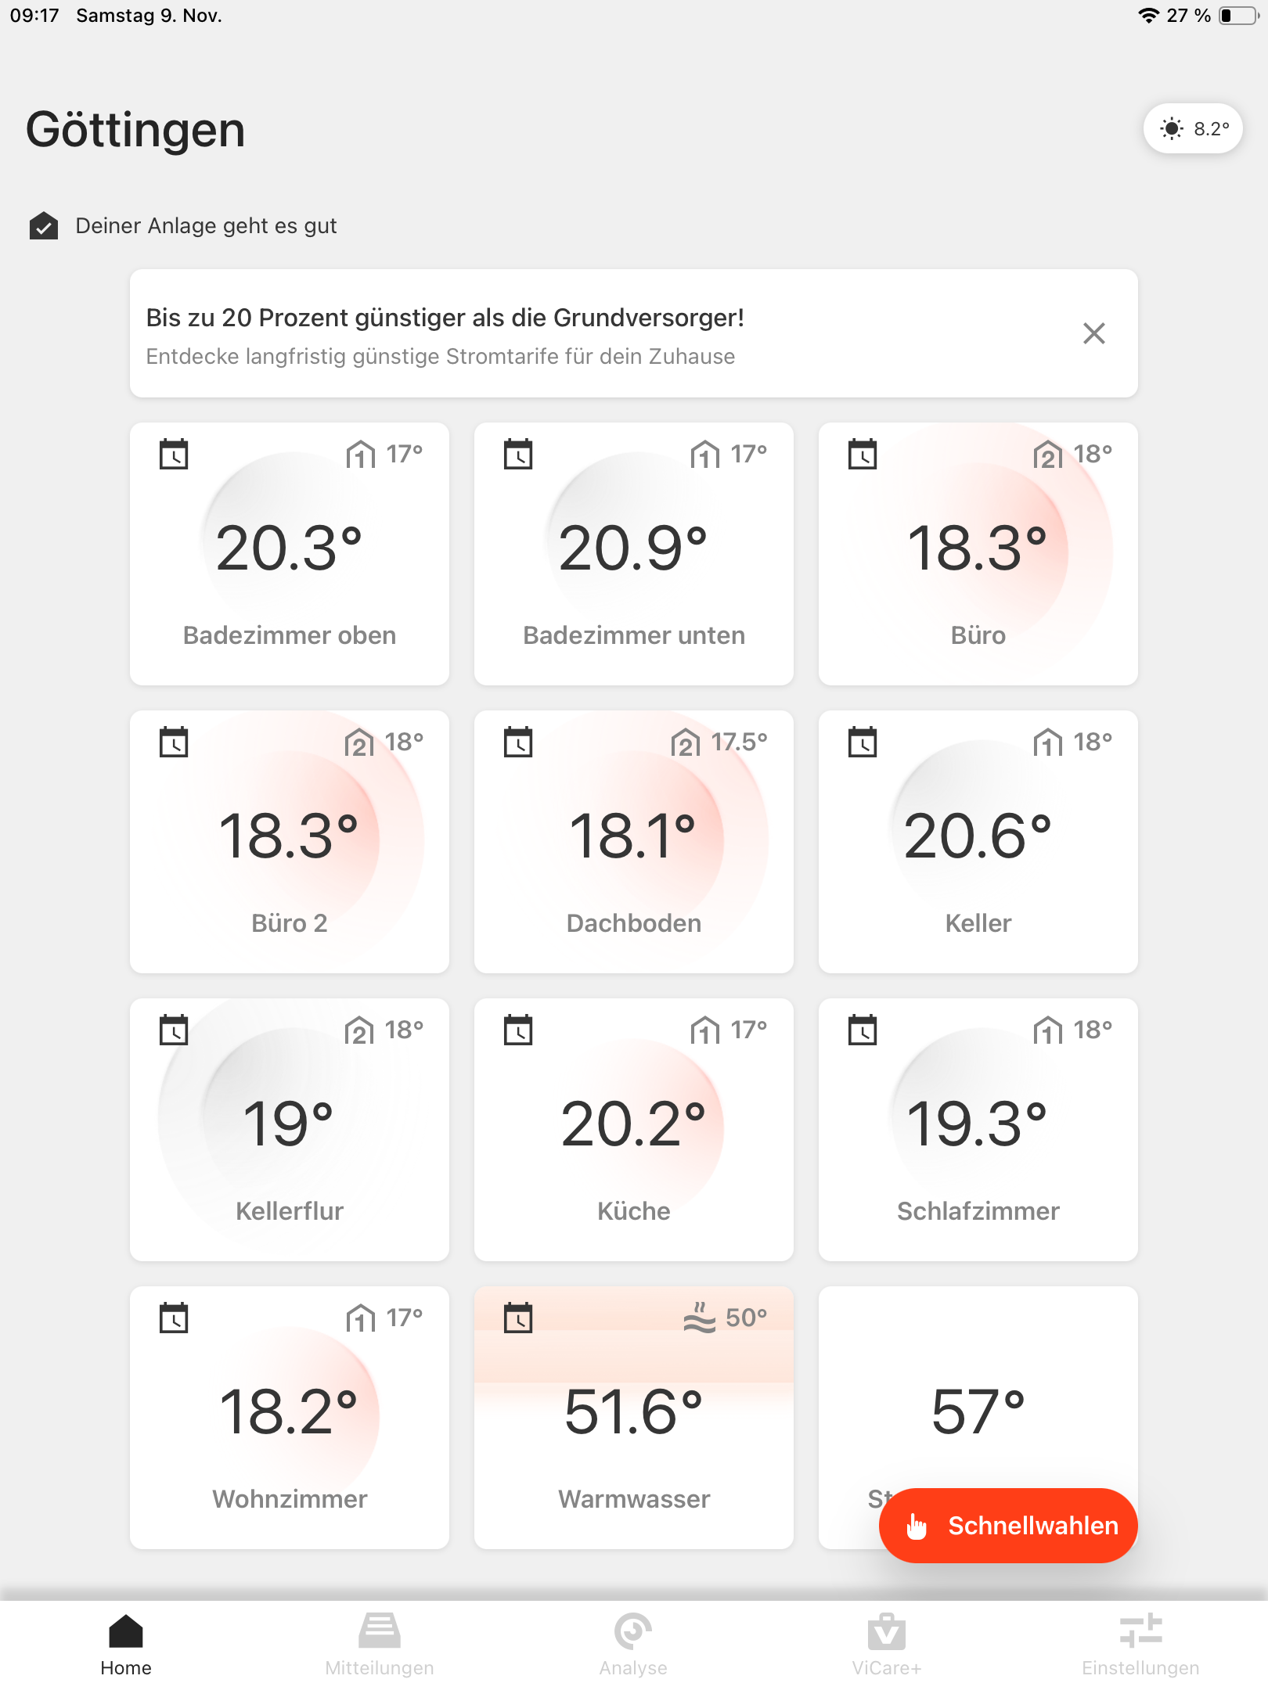Open the Dachboden room tile
Viewport: 1268px width, 1690px height.
(634, 842)
